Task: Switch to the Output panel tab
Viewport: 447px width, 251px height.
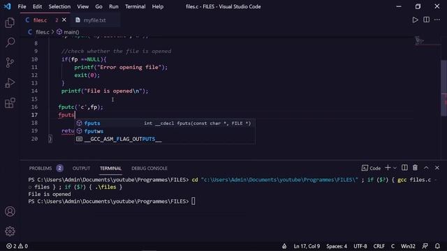Action: 81,169
